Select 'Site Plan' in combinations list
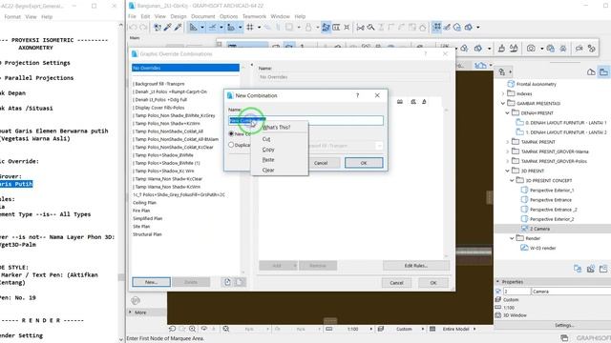611x343 pixels. click(141, 227)
